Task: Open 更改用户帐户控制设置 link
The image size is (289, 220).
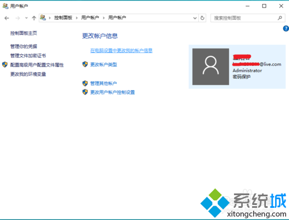Action: (113, 92)
